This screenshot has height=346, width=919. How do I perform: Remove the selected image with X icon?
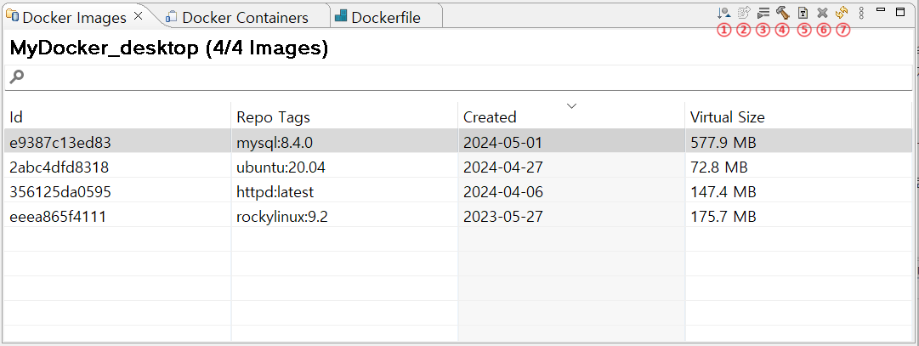pyautogui.click(x=822, y=14)
